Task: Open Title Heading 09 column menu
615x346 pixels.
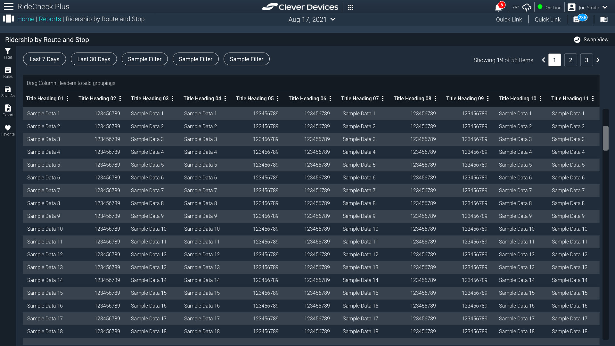Action: [488, 99]
